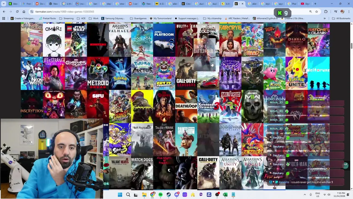The image size is (353, 199).
Task: Open the browser home page
Action: click(24, 12)
